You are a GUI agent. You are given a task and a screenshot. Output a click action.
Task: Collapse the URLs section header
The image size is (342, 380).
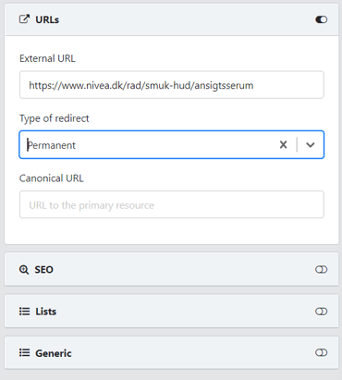(171, 19)
